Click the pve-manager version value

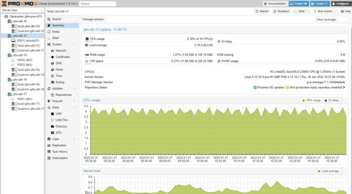coord(326,82)
